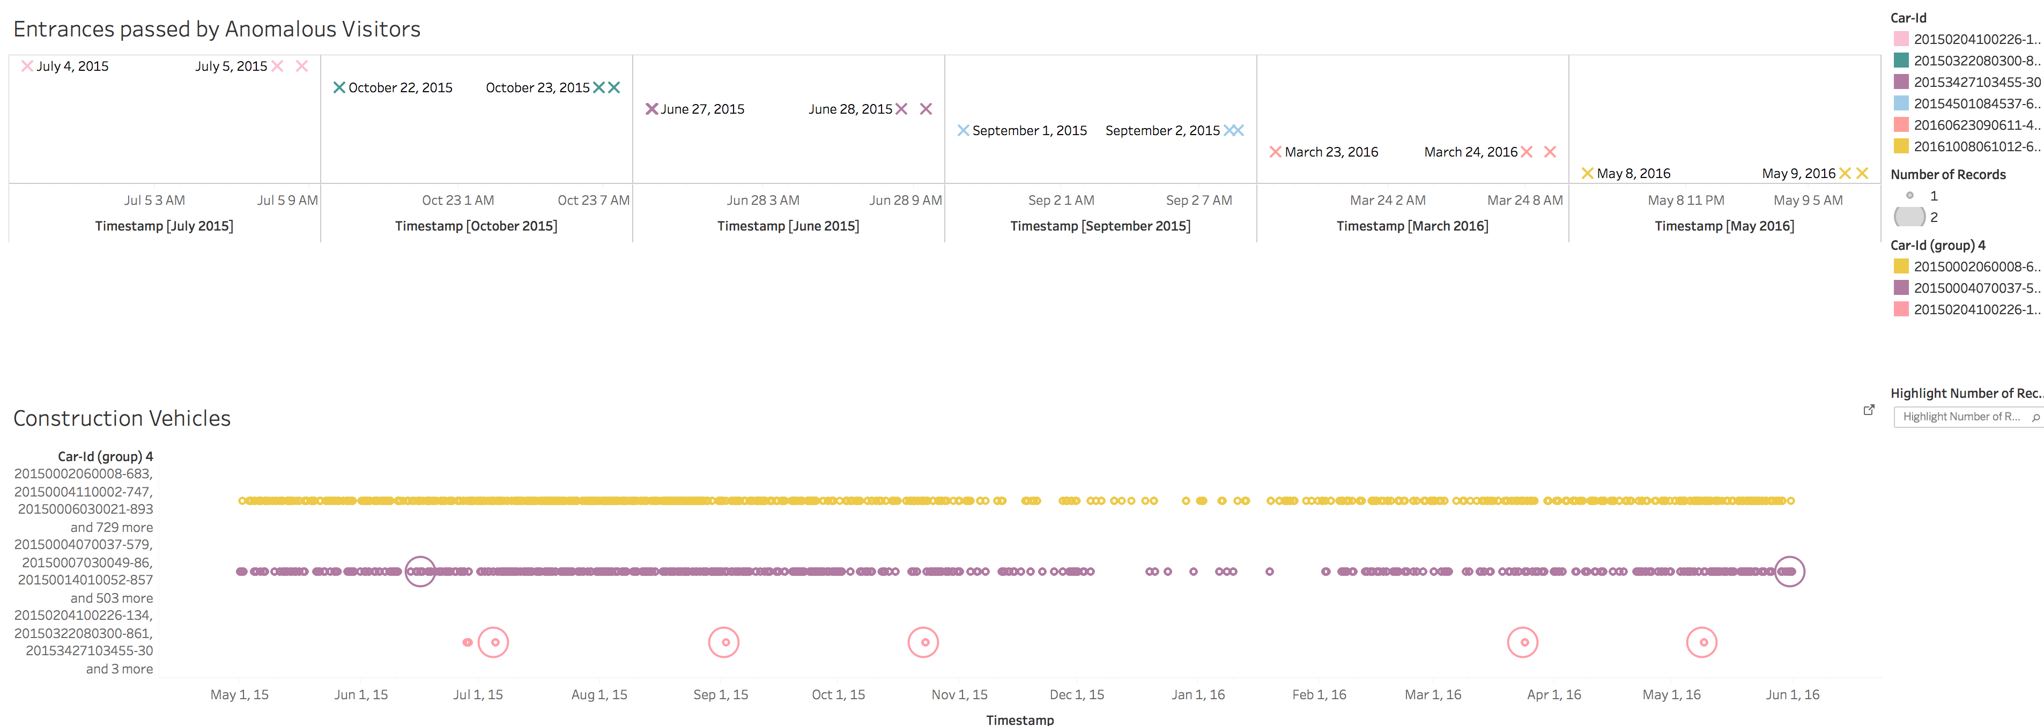Viewport: 2044px width, 726px height.
Task: Click 'Timestamp [July 2015]' axis title
Action: coord(164,226)
